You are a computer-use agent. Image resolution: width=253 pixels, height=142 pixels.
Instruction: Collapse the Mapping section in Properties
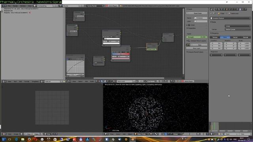click(x=214, y=33)
